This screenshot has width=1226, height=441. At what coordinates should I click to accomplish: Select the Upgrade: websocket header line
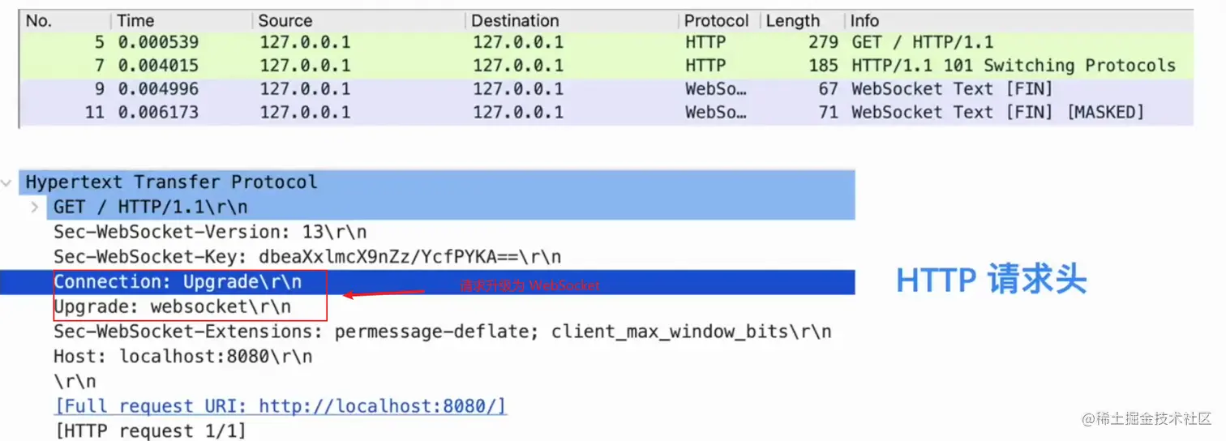click(x=173, y=307)
